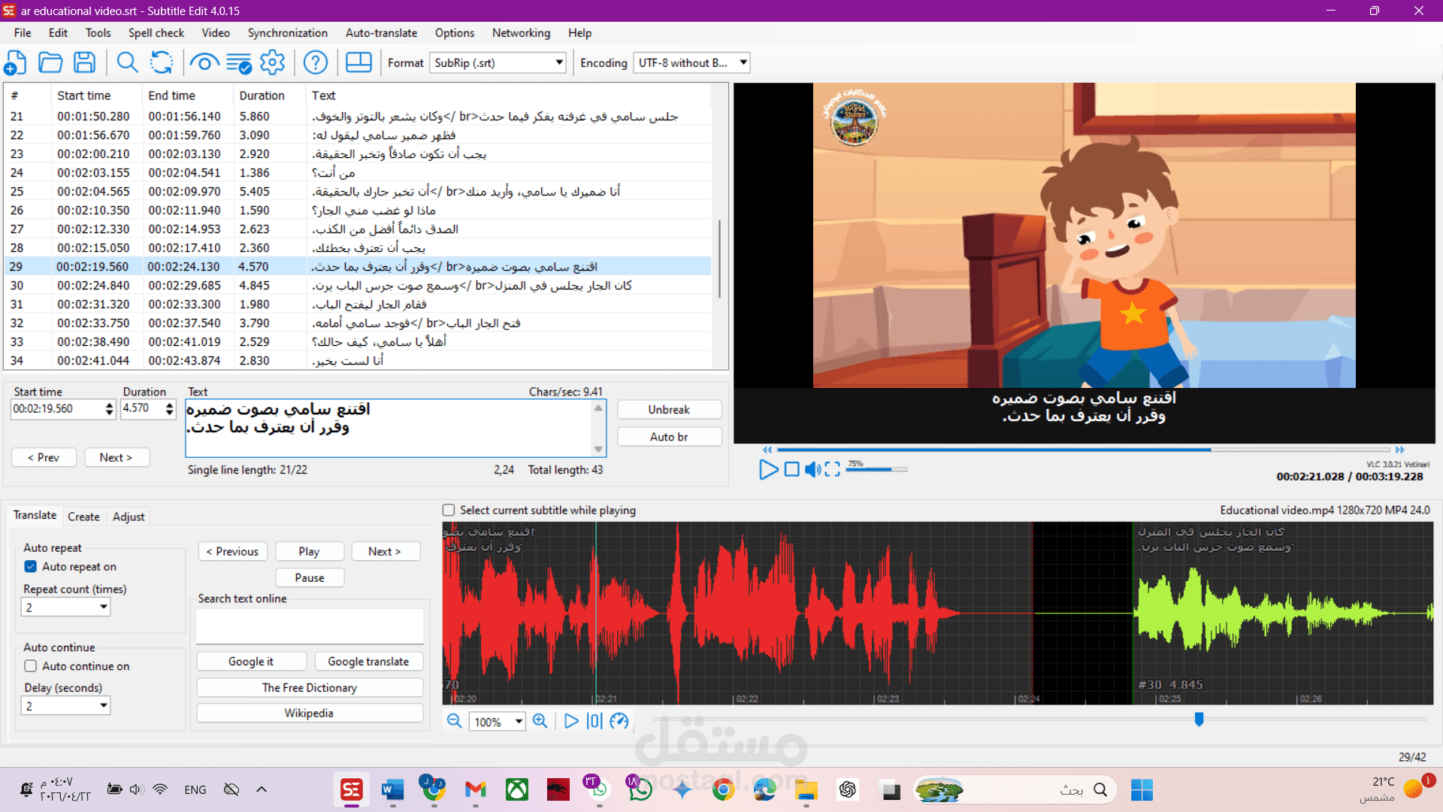Create a new subtitle file
Viewport: 1443px width, 812px height.
point(15,62)
